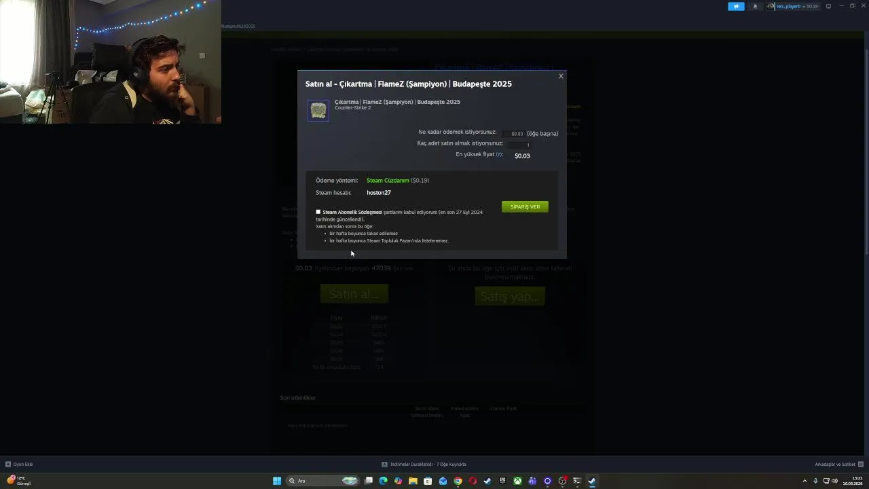The height and width of the screenshot is (489, 869).
Task: Open the Windows Start menu
Action: (x=277, y=481)
